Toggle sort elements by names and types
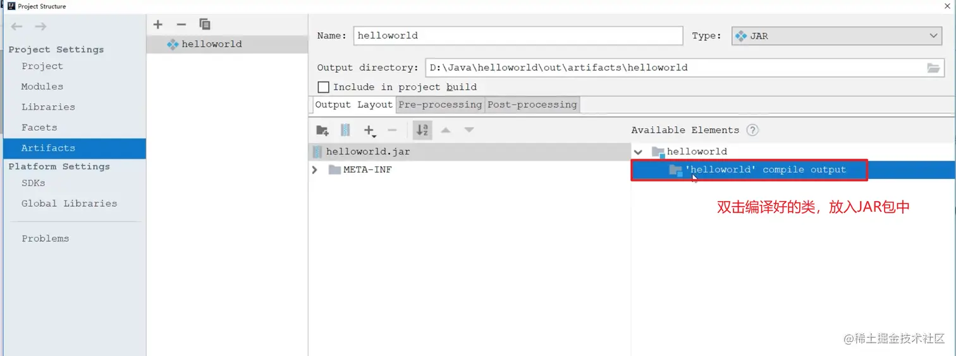Image resolution: width=956 pixels, height=356 pixels. [x=422, y=130]
